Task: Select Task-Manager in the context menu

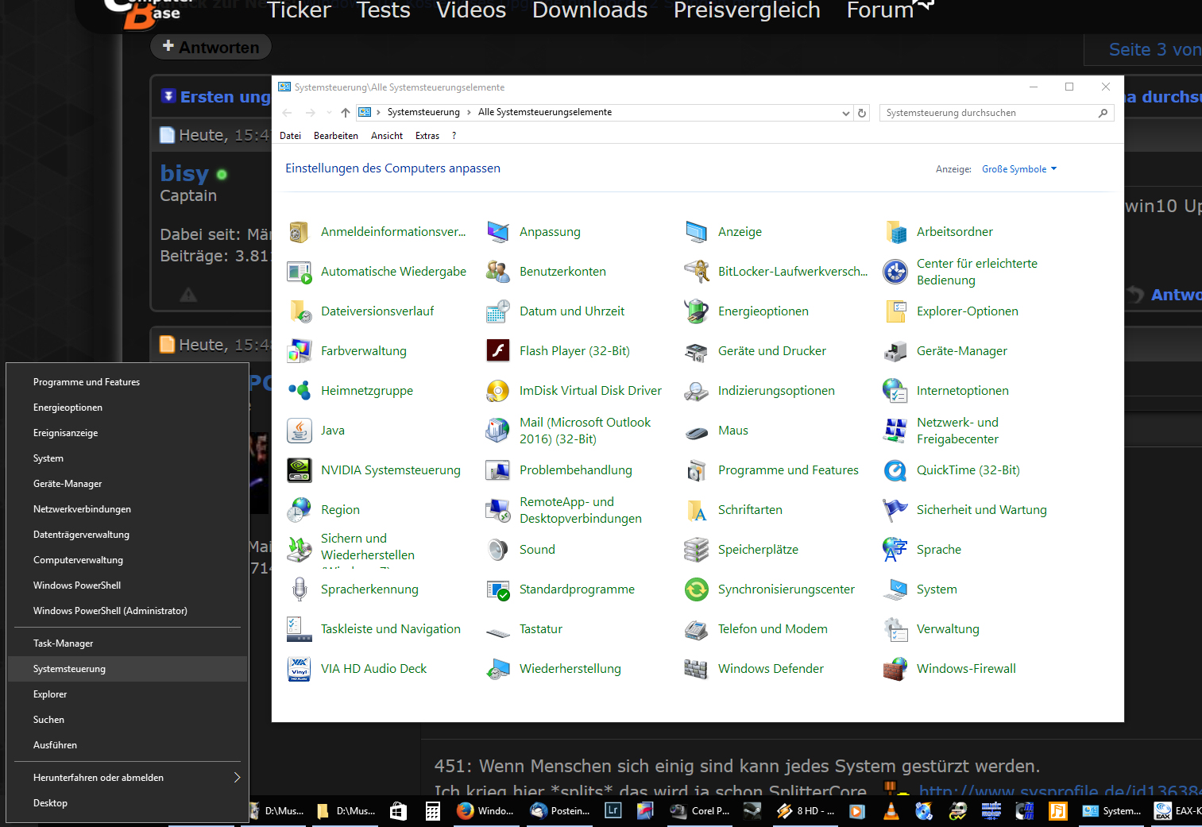Action: tap(127, 643)
